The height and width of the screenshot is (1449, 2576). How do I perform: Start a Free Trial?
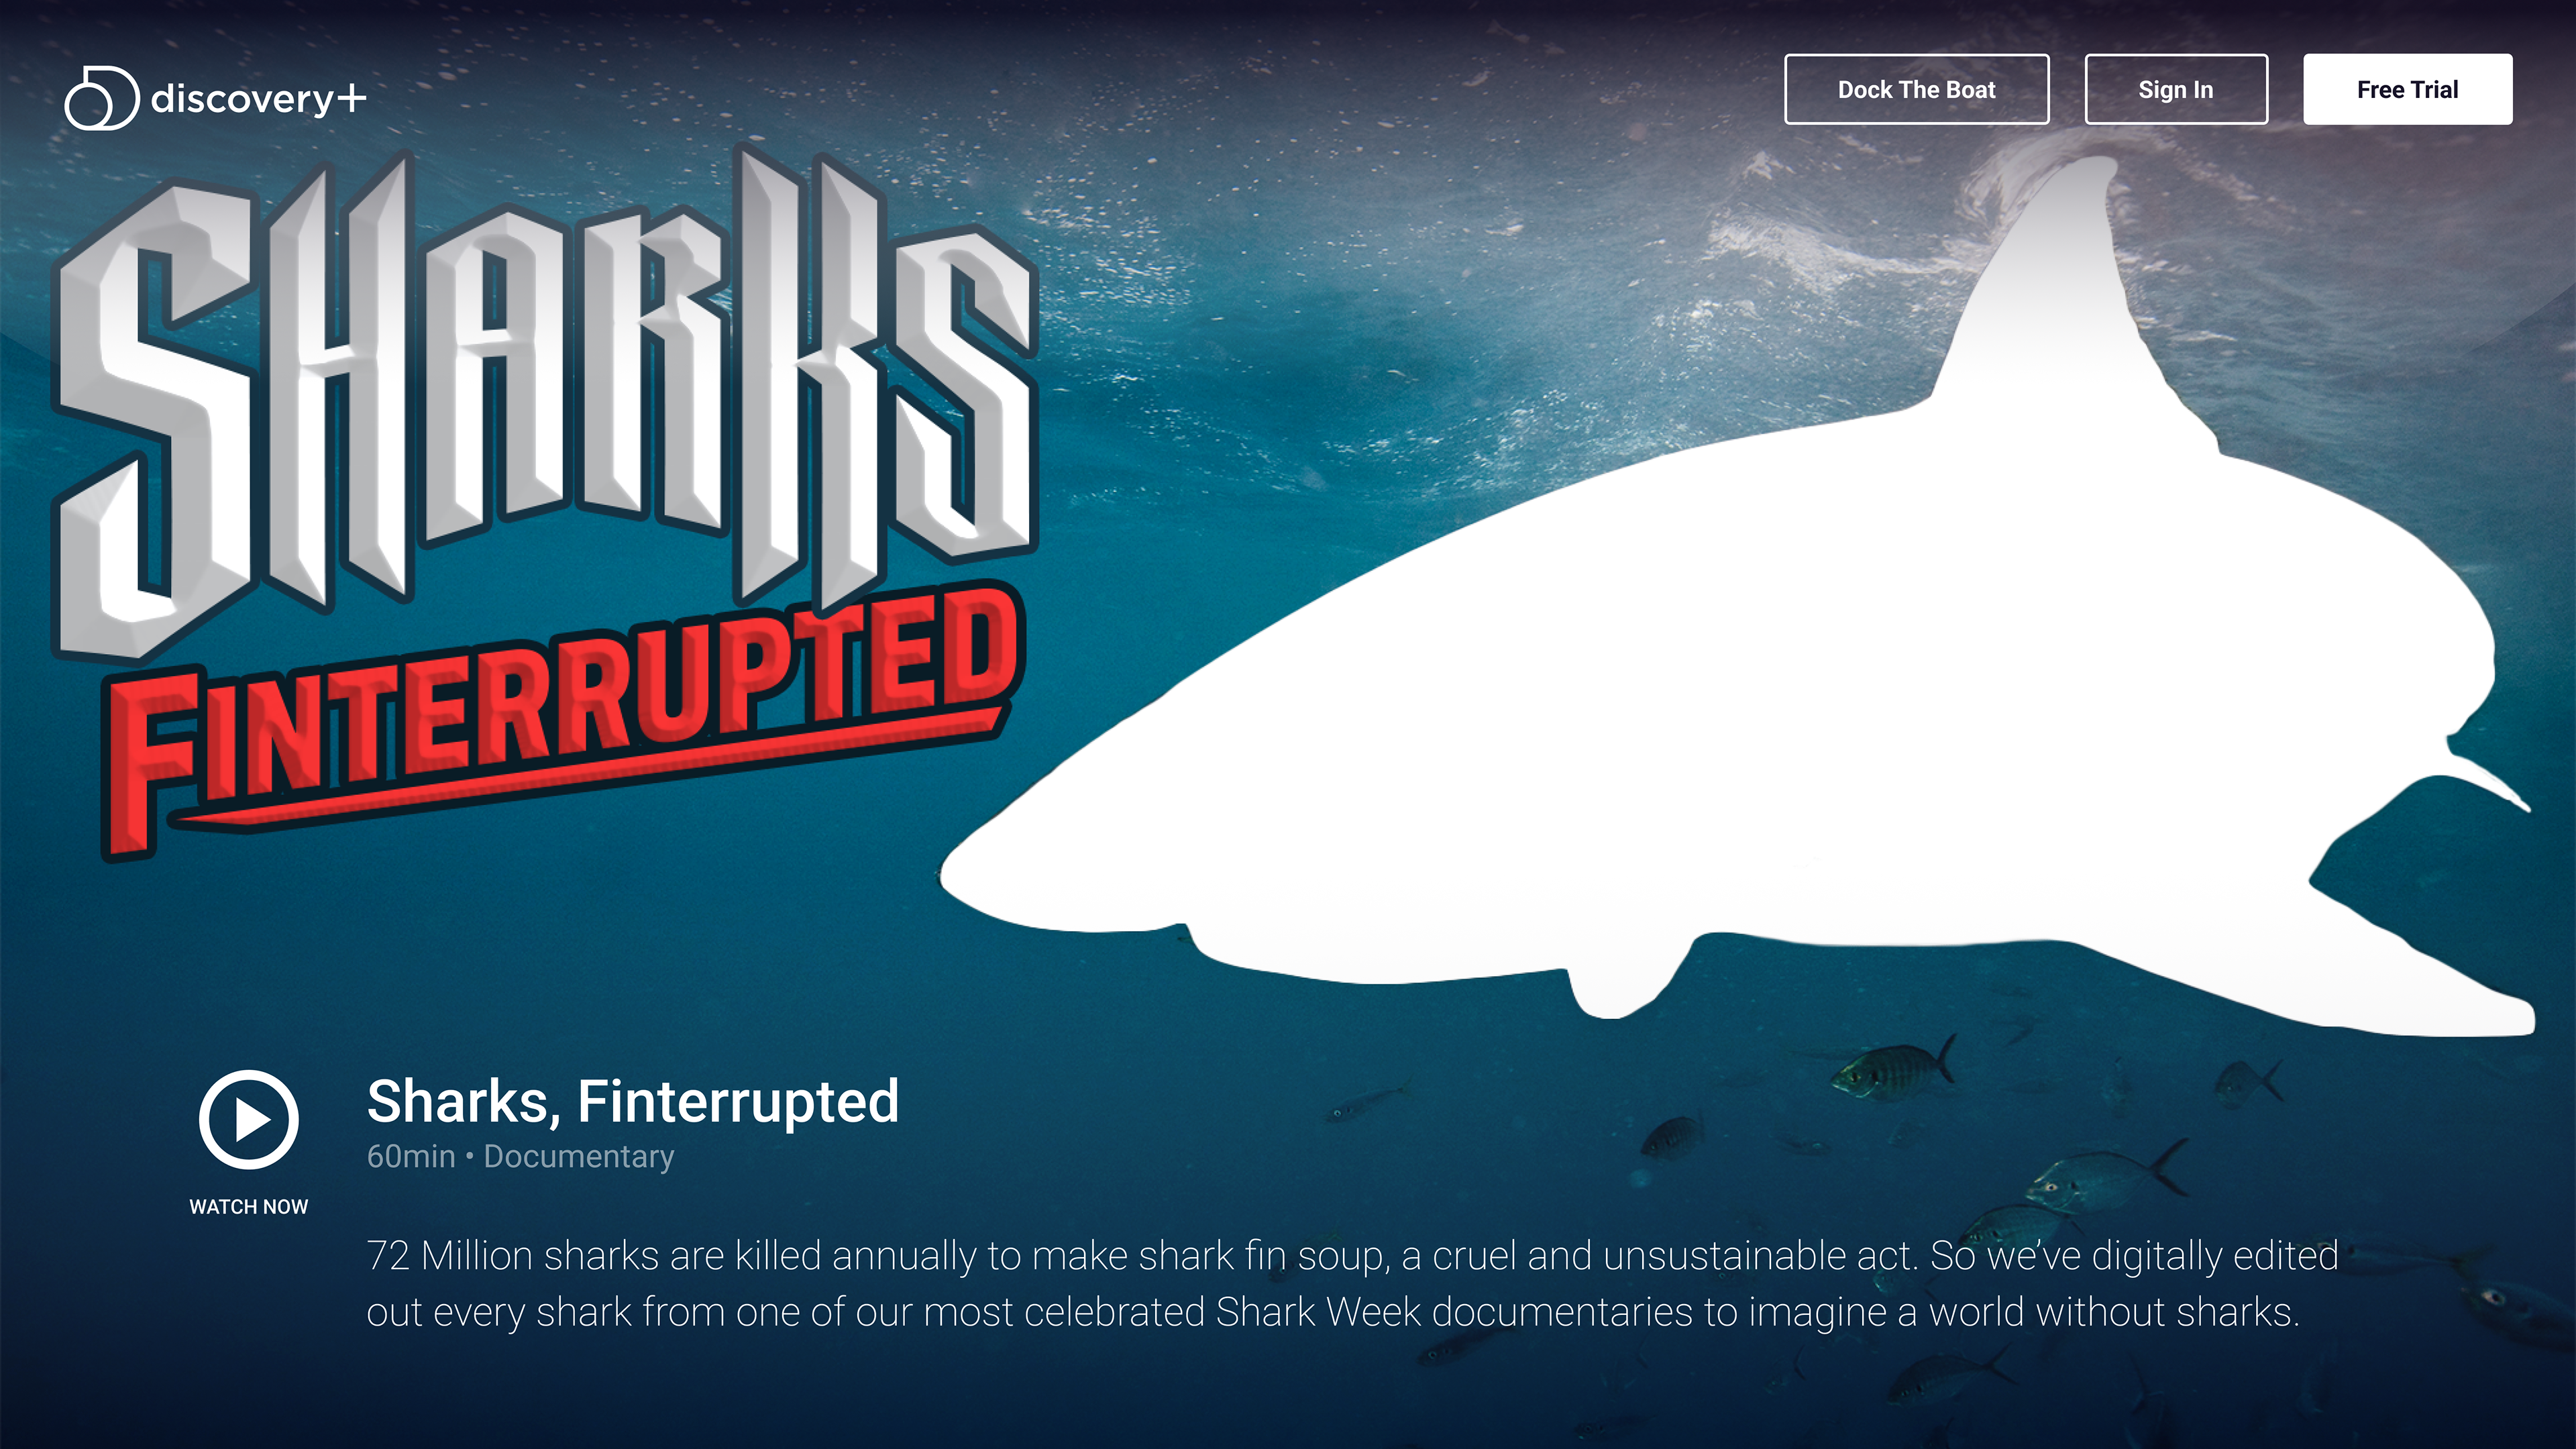[2407, 89]
